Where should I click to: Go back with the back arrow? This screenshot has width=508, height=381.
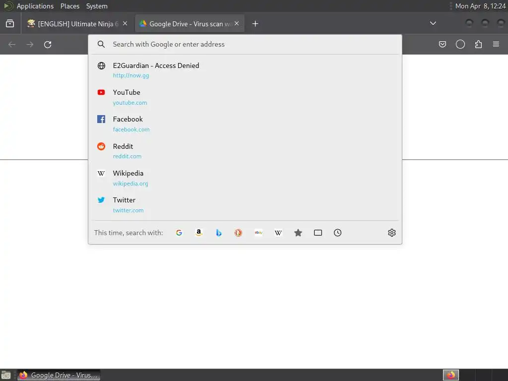coord(12,44)
